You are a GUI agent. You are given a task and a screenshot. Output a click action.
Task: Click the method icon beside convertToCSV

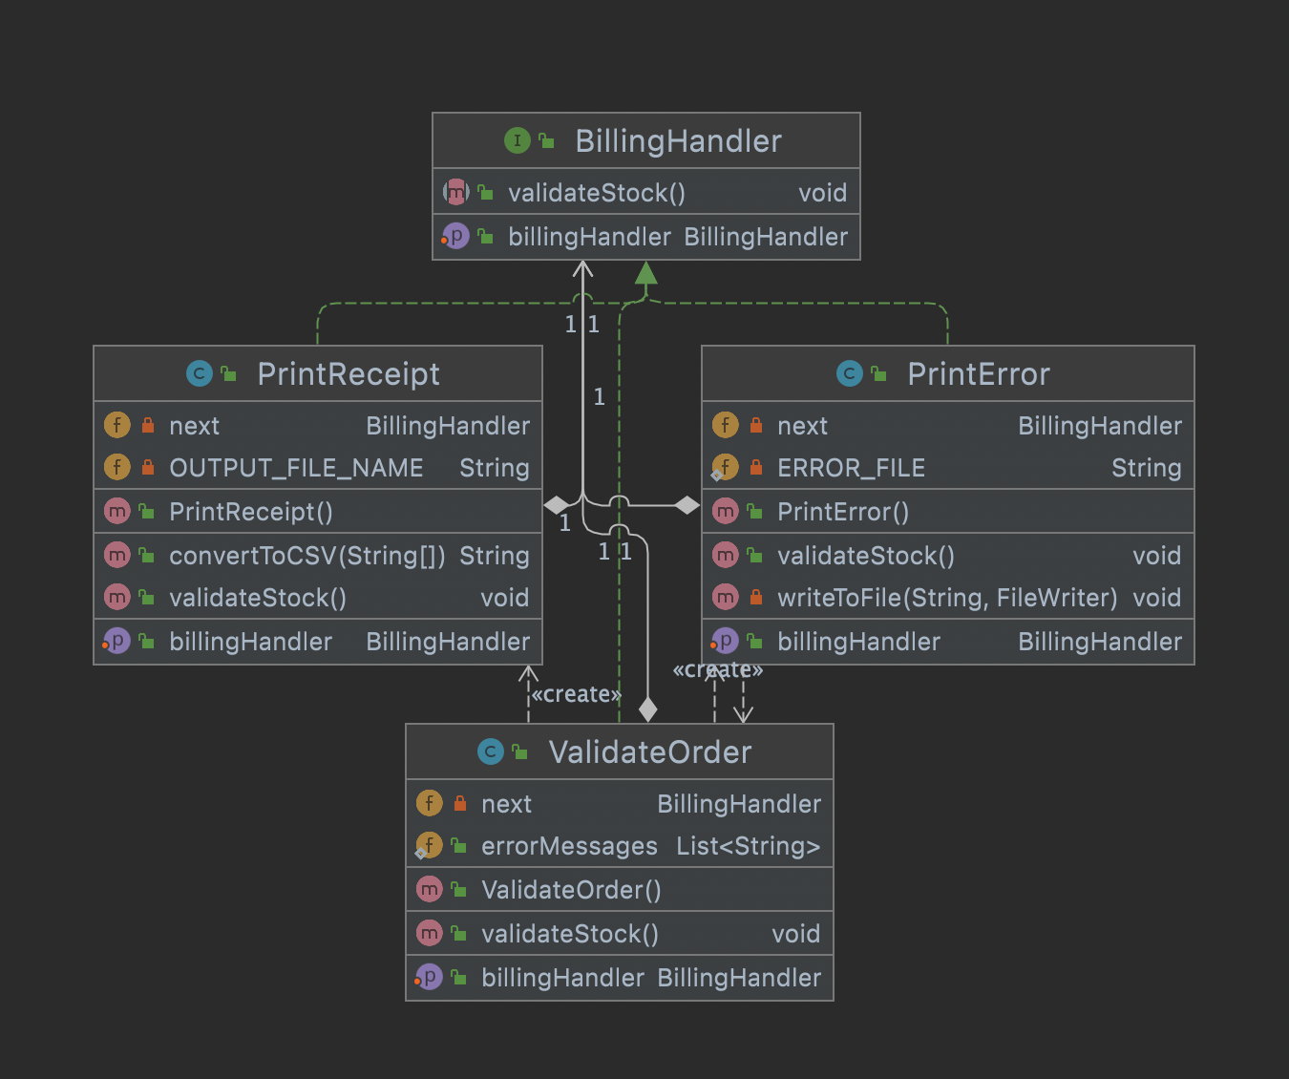point(116,555)
